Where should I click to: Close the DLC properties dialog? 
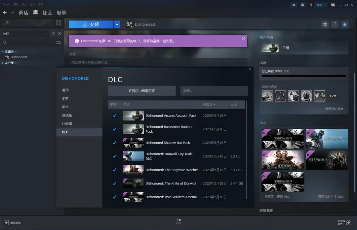250,69
